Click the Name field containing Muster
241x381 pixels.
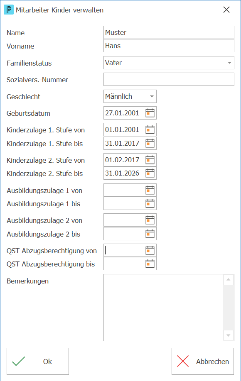click(169, 32)
